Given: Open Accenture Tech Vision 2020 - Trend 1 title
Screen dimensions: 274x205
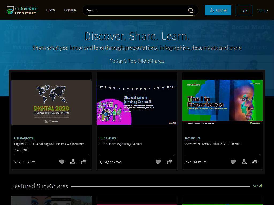Looking at the screenshot, I should (213, 144).
